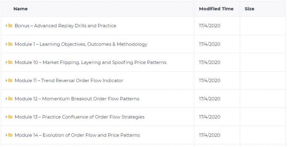The height and width of the screenshot is (147, 290).
Task: Open Module 11 – Trend Reversal Order Flow Indicator
Action: coord(69,80)
